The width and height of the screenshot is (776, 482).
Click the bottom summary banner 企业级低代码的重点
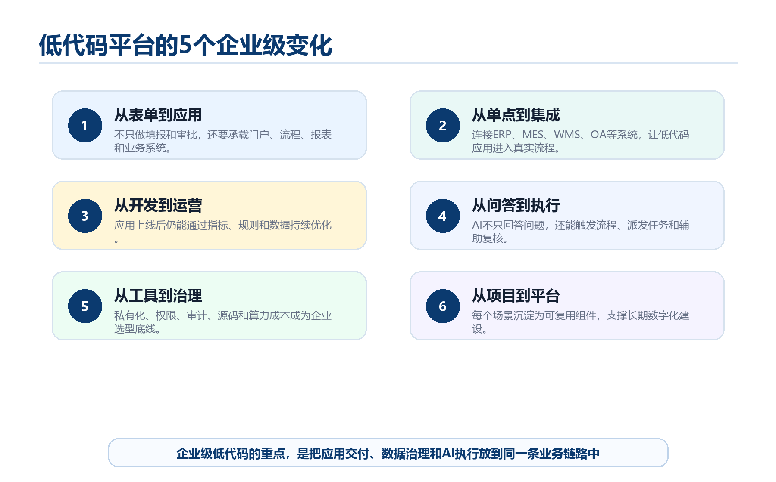(388, 453)
